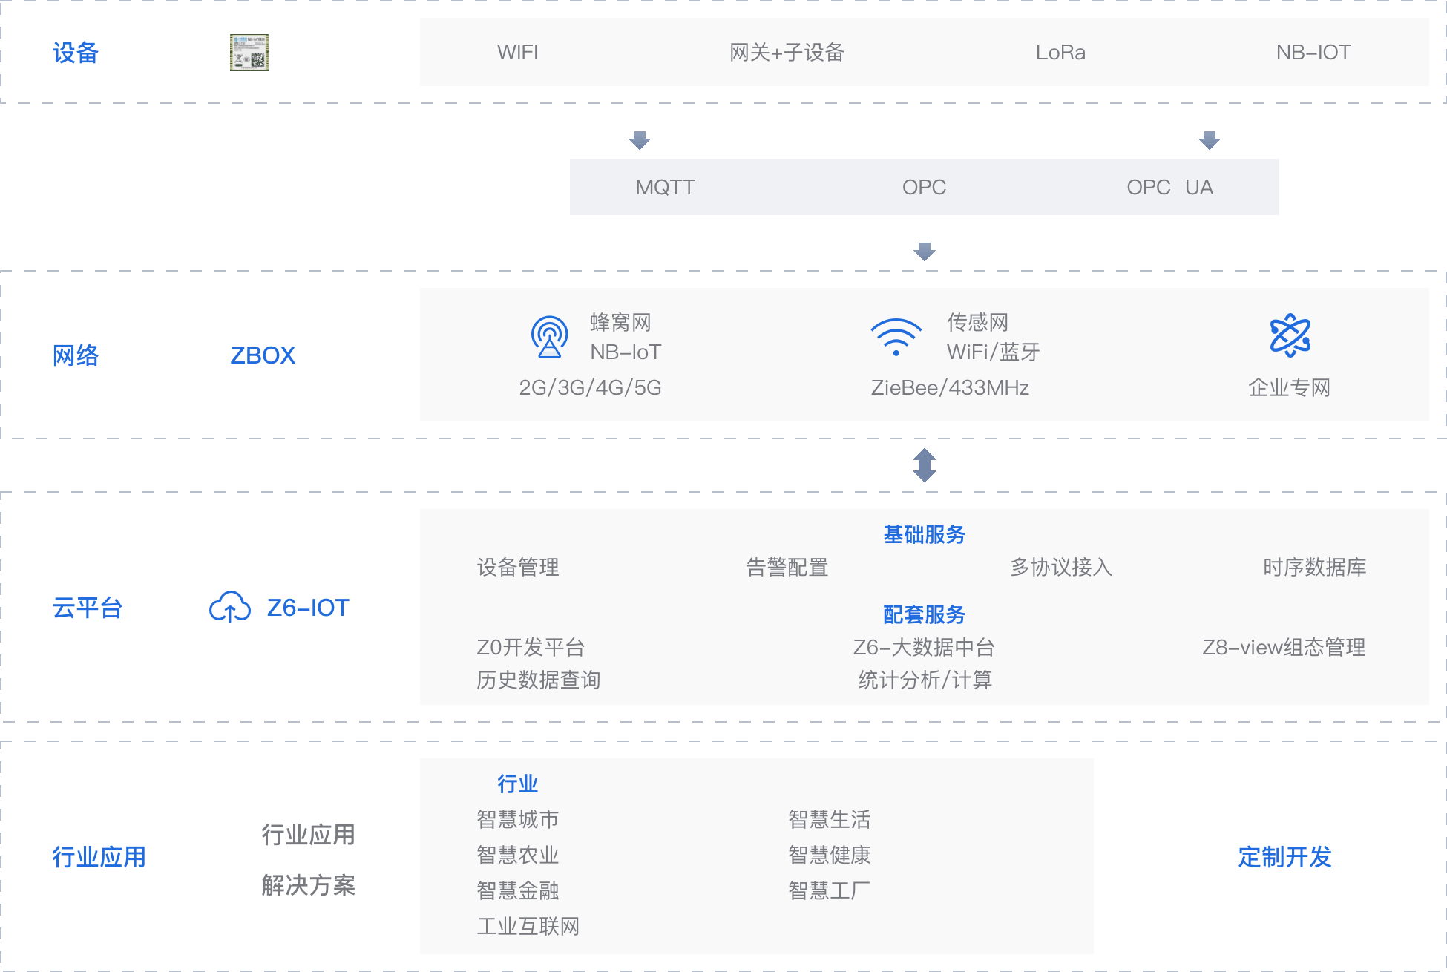Image resolution: width=1447 pixels, height=972 pixels.
Task: Click 统计分析/计算 text
Action: pyautogui.click(x=925, y=680)
